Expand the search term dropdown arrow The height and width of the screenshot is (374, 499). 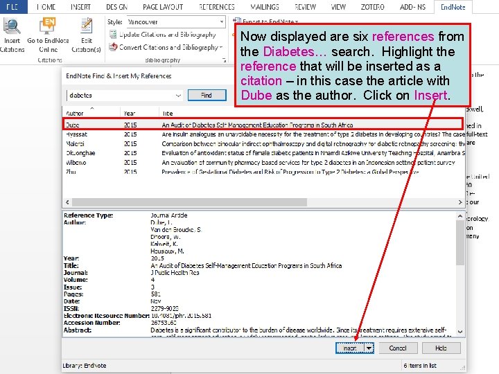(178, 96)
